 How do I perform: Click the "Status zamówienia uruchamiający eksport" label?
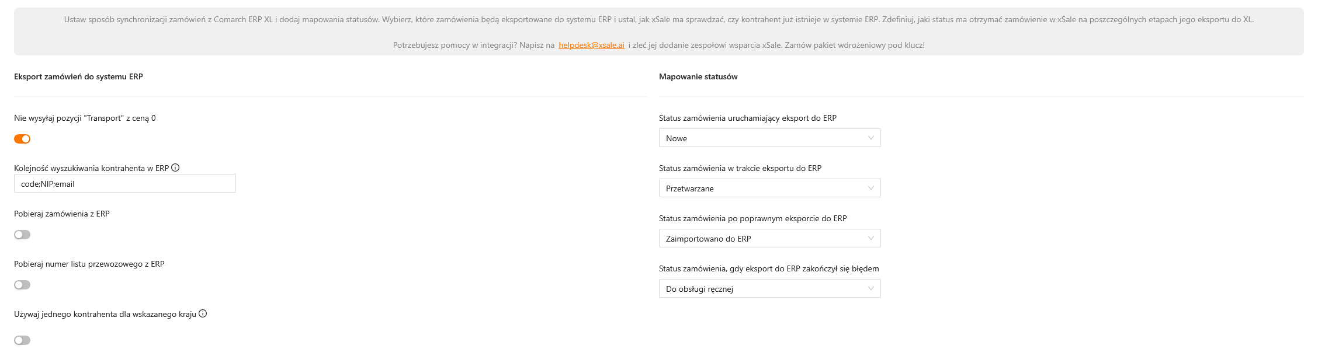coord(747,118)
